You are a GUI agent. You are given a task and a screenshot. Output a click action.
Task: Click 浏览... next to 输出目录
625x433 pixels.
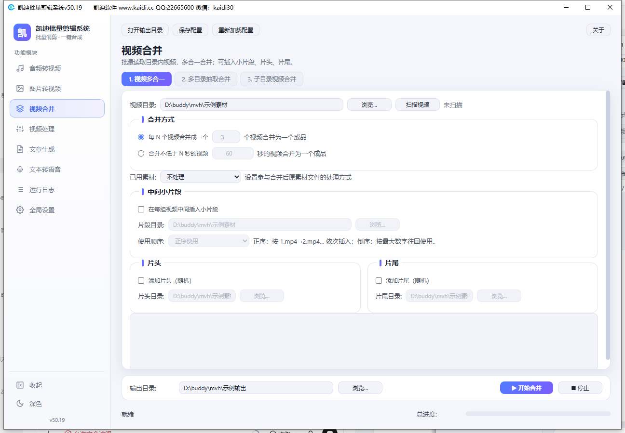pos(360,388)
